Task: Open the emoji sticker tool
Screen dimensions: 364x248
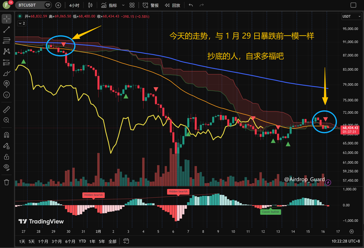Action: tap(6, 95)
